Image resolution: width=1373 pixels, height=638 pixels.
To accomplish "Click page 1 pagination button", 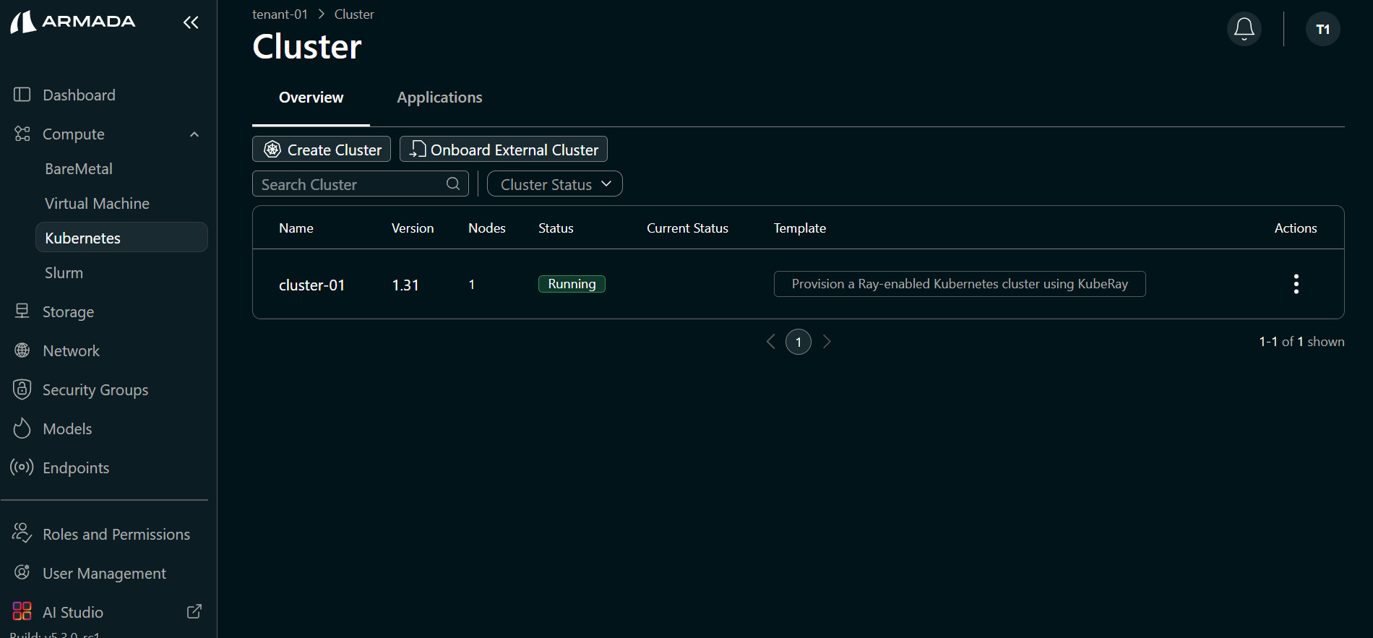I will (799, 342).
